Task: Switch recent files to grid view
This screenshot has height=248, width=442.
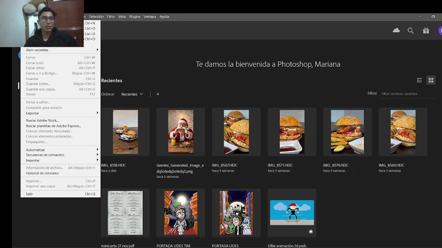Action: pos(431,80)
